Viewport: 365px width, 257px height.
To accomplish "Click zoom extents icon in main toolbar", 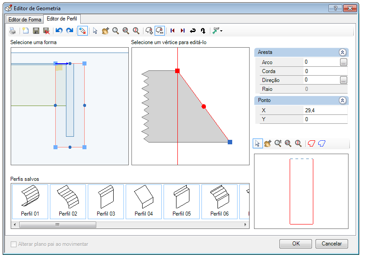I will pos(126,31).
